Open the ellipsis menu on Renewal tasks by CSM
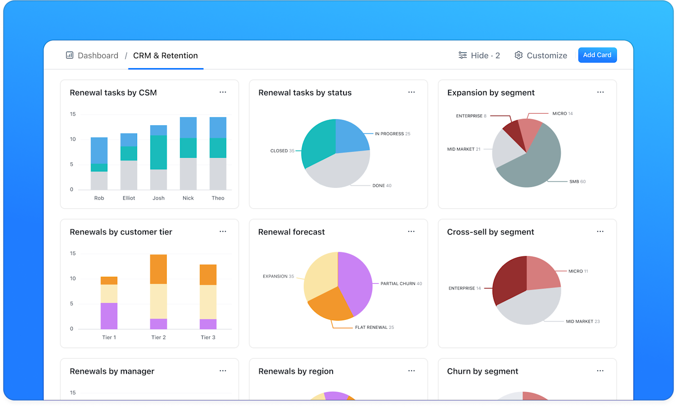This screenshot has width=677, height=407. point(223,92)
